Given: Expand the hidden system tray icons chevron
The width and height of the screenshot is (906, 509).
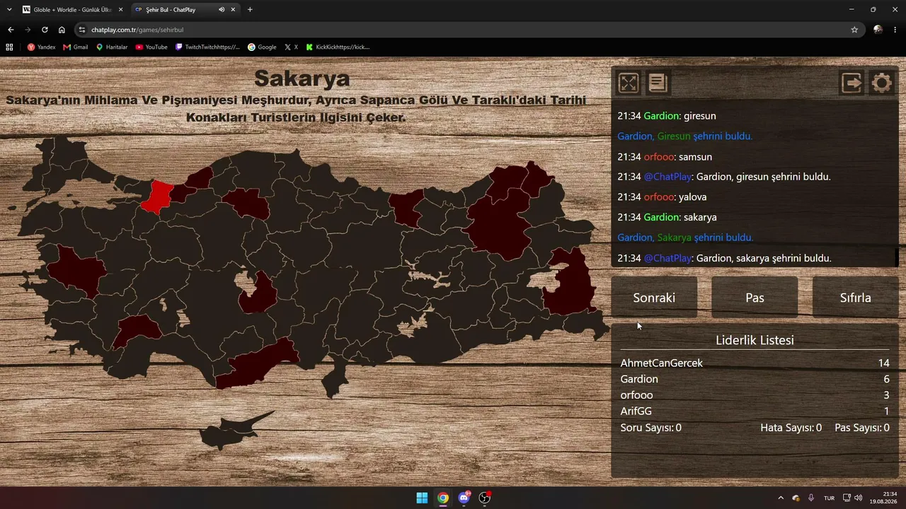Looking at the screenshot, I should click(x=781, y=498).
